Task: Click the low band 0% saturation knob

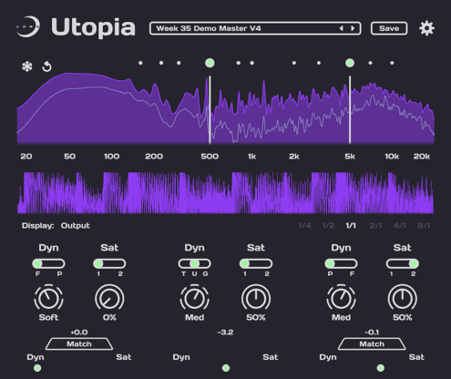Action: (x=109, y=299)
